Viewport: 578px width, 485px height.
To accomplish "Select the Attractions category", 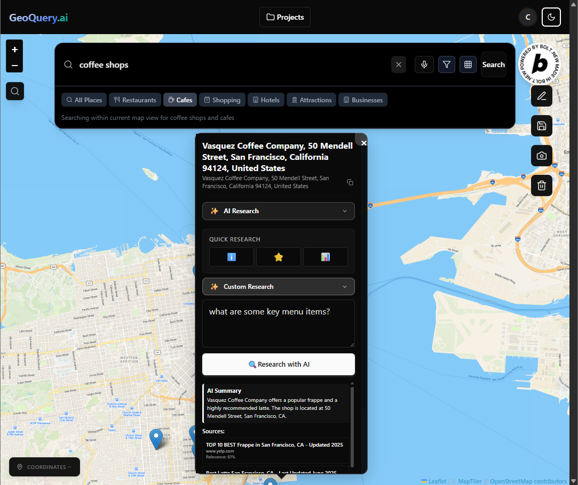I will (312, 100).
